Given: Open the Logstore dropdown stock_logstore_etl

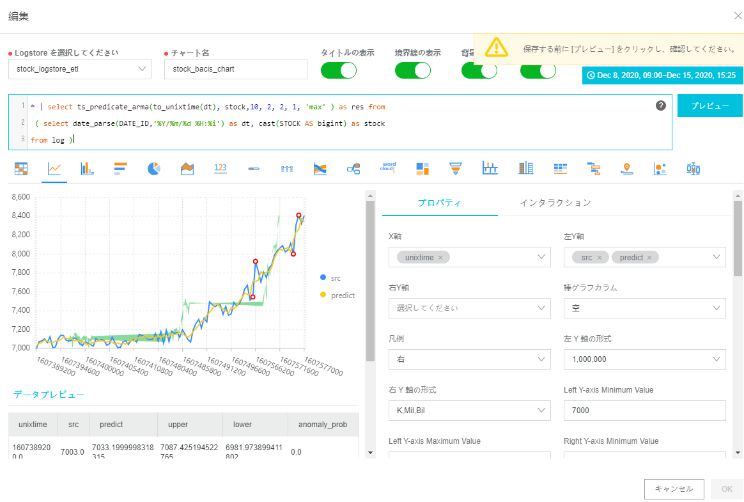Looking at the screenshot, I should coord(80,69).
